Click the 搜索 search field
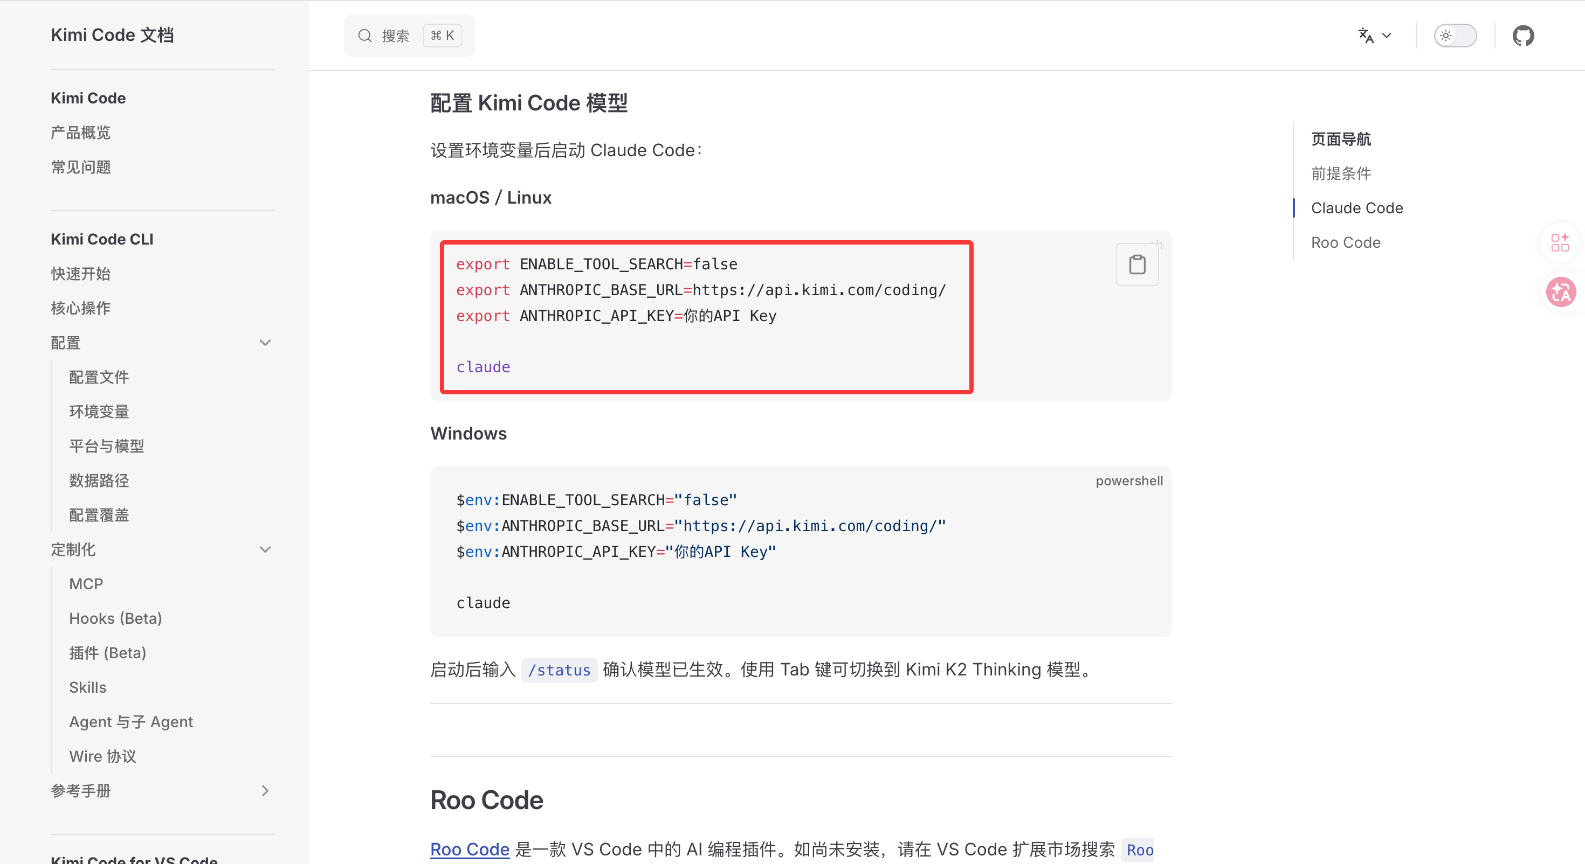 coord(396,36)
